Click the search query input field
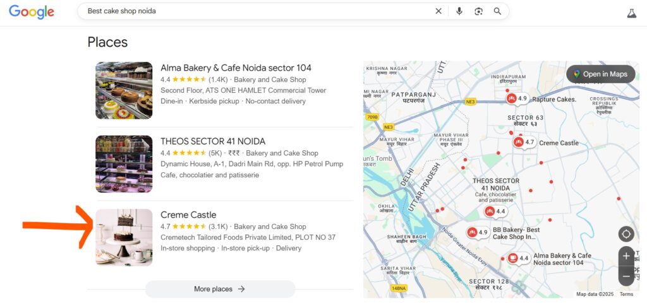Screen dimensions: 647x304 tap(253, 11)
